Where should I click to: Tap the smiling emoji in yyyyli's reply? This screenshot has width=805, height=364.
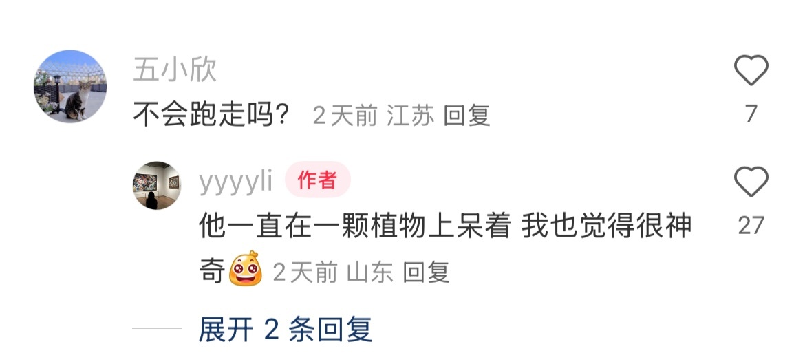246,268
